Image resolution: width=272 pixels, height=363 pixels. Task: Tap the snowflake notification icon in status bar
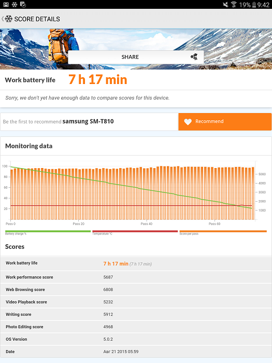[x=15, y=4]
